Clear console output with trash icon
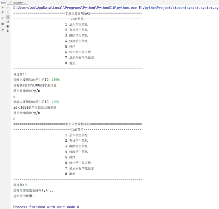This screenshot has width=219, height=209. [8, 31]
